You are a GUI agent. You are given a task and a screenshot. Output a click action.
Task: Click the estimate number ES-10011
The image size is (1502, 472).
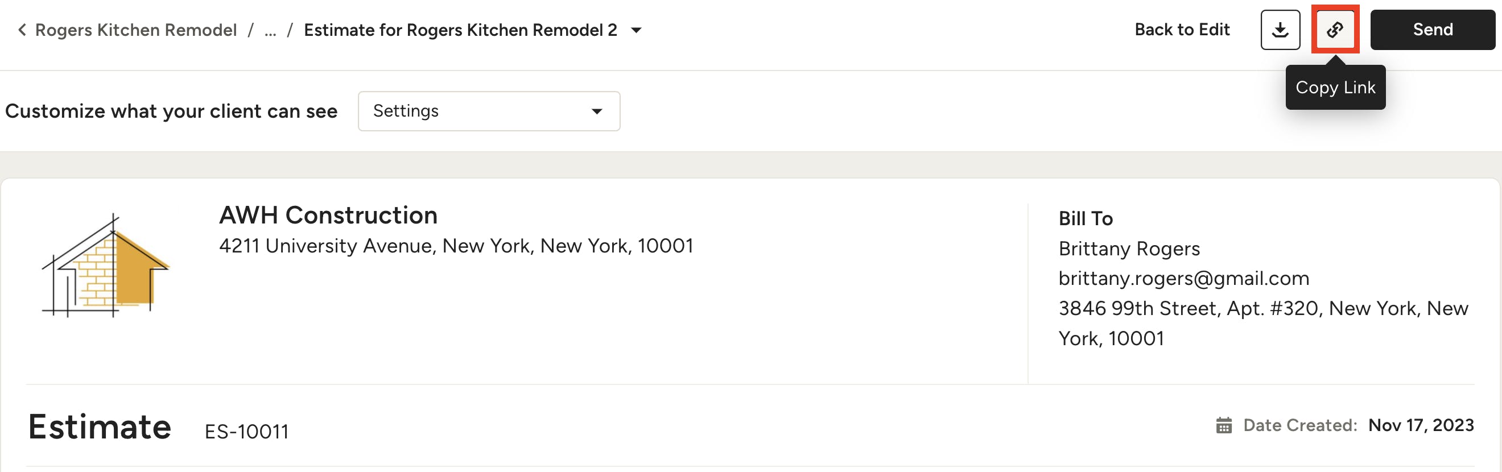(246, 432)
